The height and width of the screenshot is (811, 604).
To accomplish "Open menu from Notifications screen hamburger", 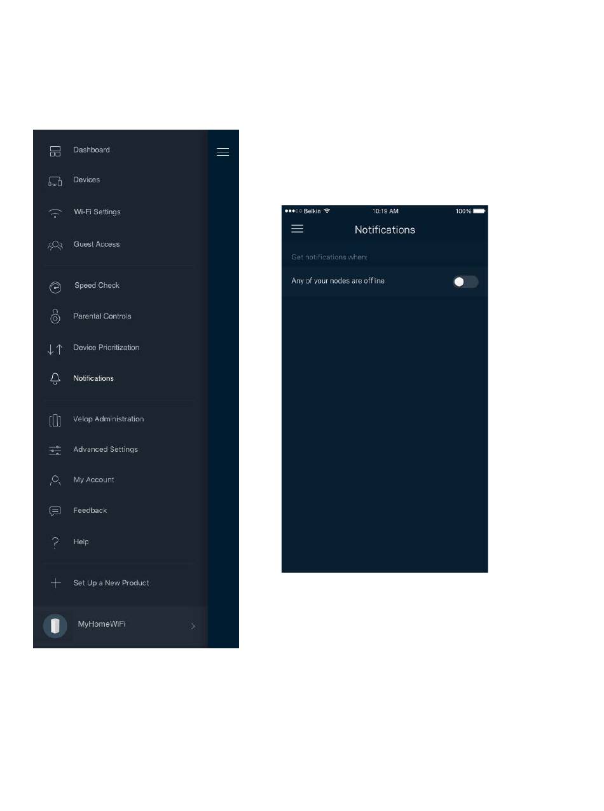I will 297,229.
